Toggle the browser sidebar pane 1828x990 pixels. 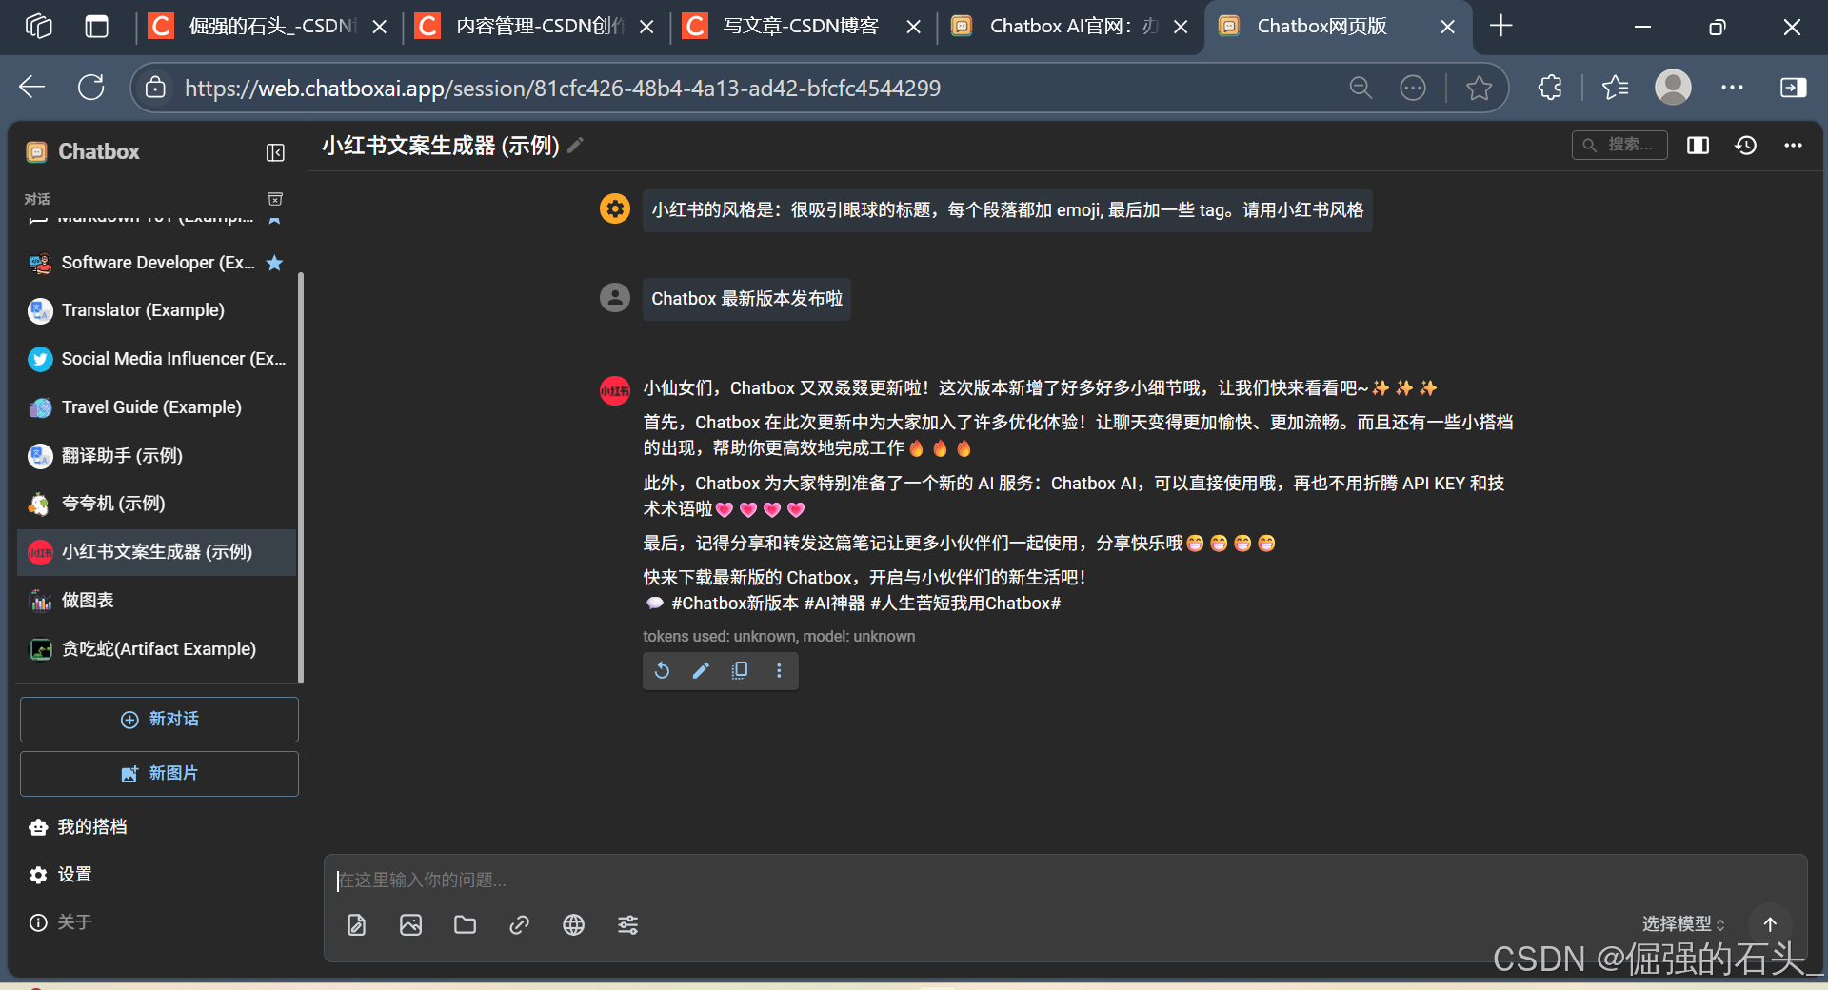pos(1793,88)
